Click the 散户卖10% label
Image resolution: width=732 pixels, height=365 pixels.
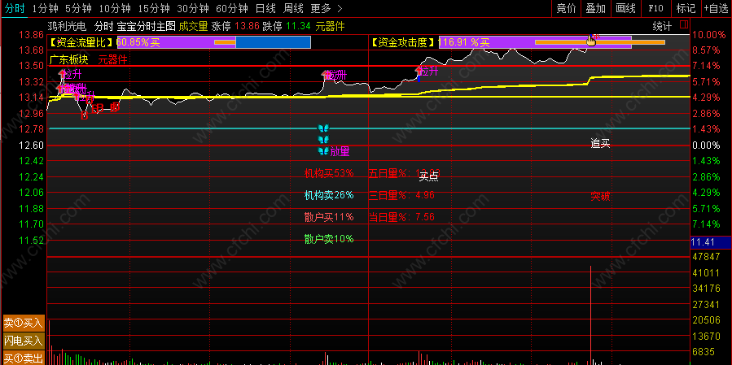click(x=329, y=239)
